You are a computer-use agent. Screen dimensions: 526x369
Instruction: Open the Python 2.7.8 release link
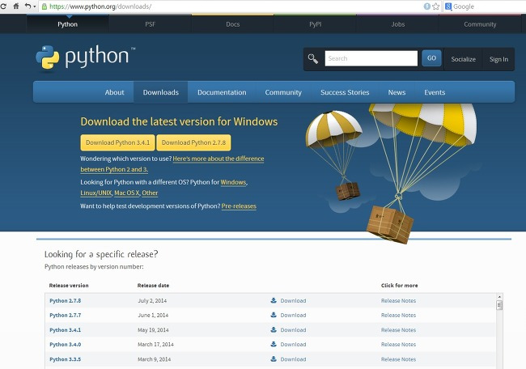[65, 300]
